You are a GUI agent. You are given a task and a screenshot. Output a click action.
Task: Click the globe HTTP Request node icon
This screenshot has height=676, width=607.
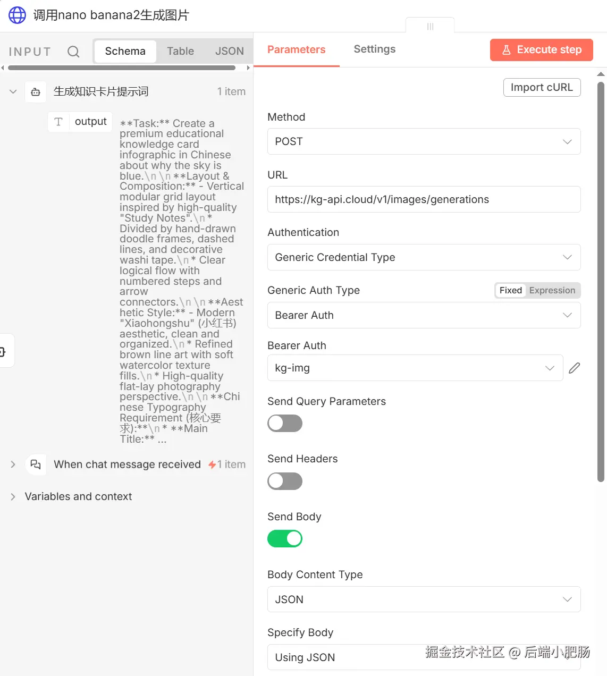click(x=17, y=15)
